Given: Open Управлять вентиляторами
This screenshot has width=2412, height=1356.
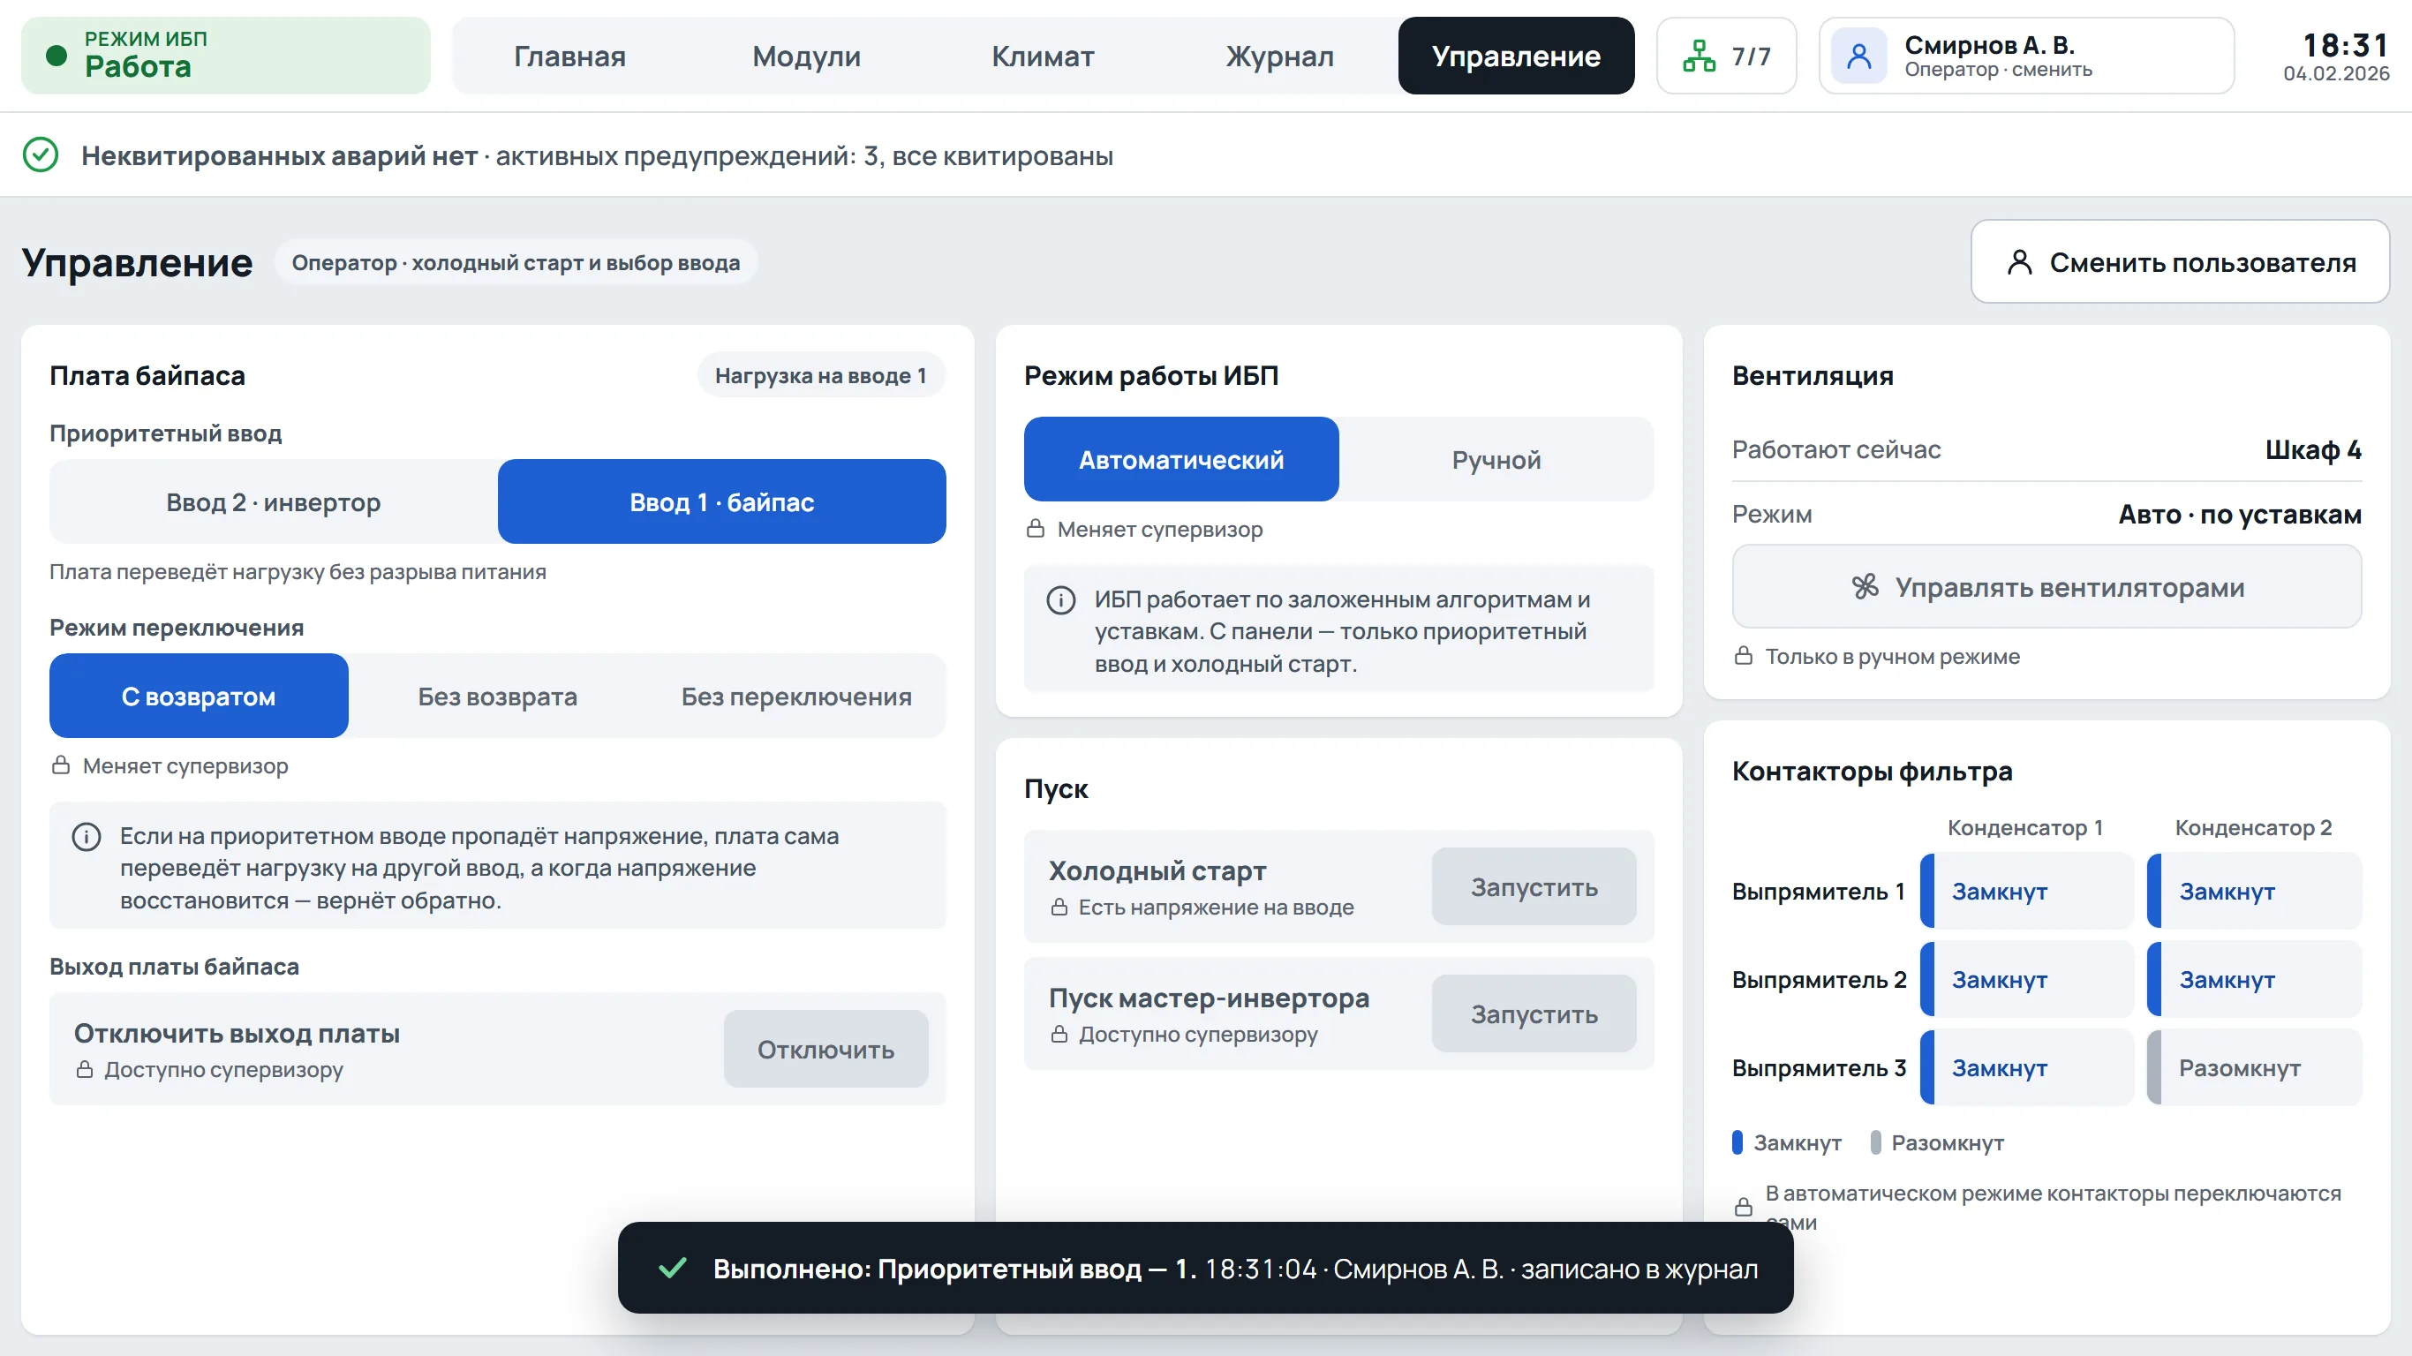Looking at the screenshot, I should 2046,587.
